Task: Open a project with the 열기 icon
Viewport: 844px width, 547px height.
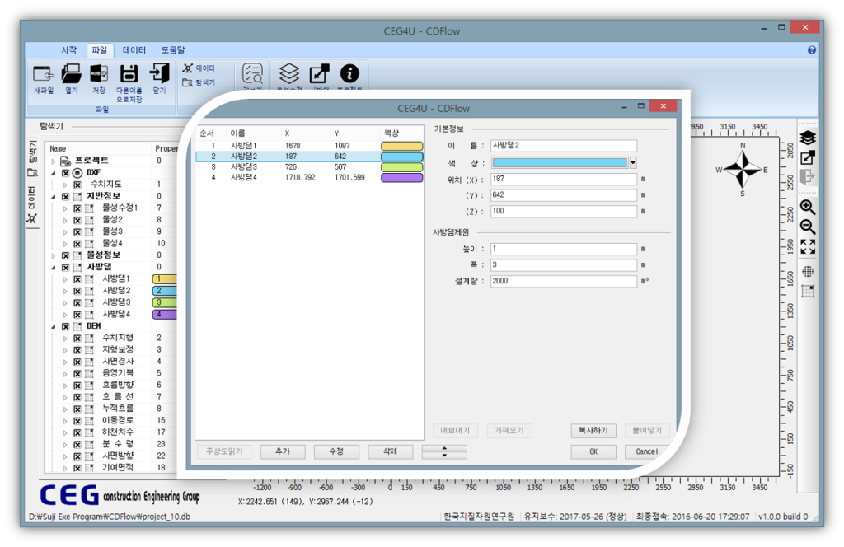Action: pyautogui.click(x=71, y=73)
